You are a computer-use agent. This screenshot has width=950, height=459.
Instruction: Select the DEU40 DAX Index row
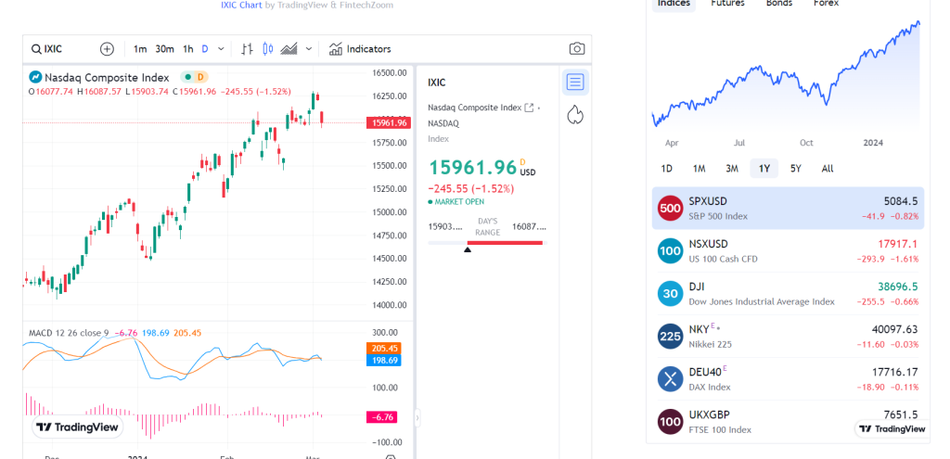click(x=788, y=379)
